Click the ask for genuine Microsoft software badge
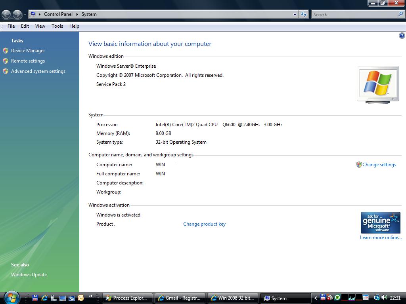 pos(380,223)
